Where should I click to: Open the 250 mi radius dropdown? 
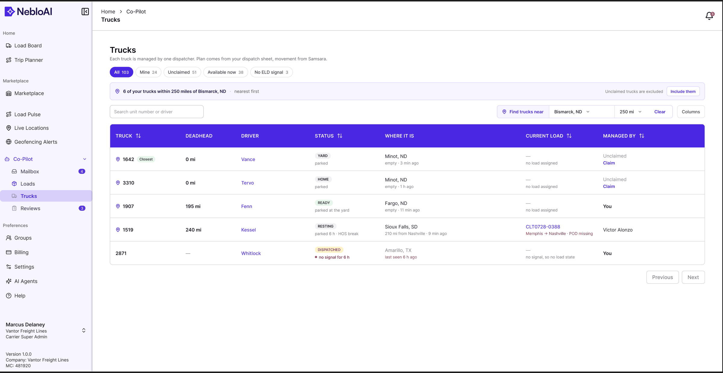point(630,112)
